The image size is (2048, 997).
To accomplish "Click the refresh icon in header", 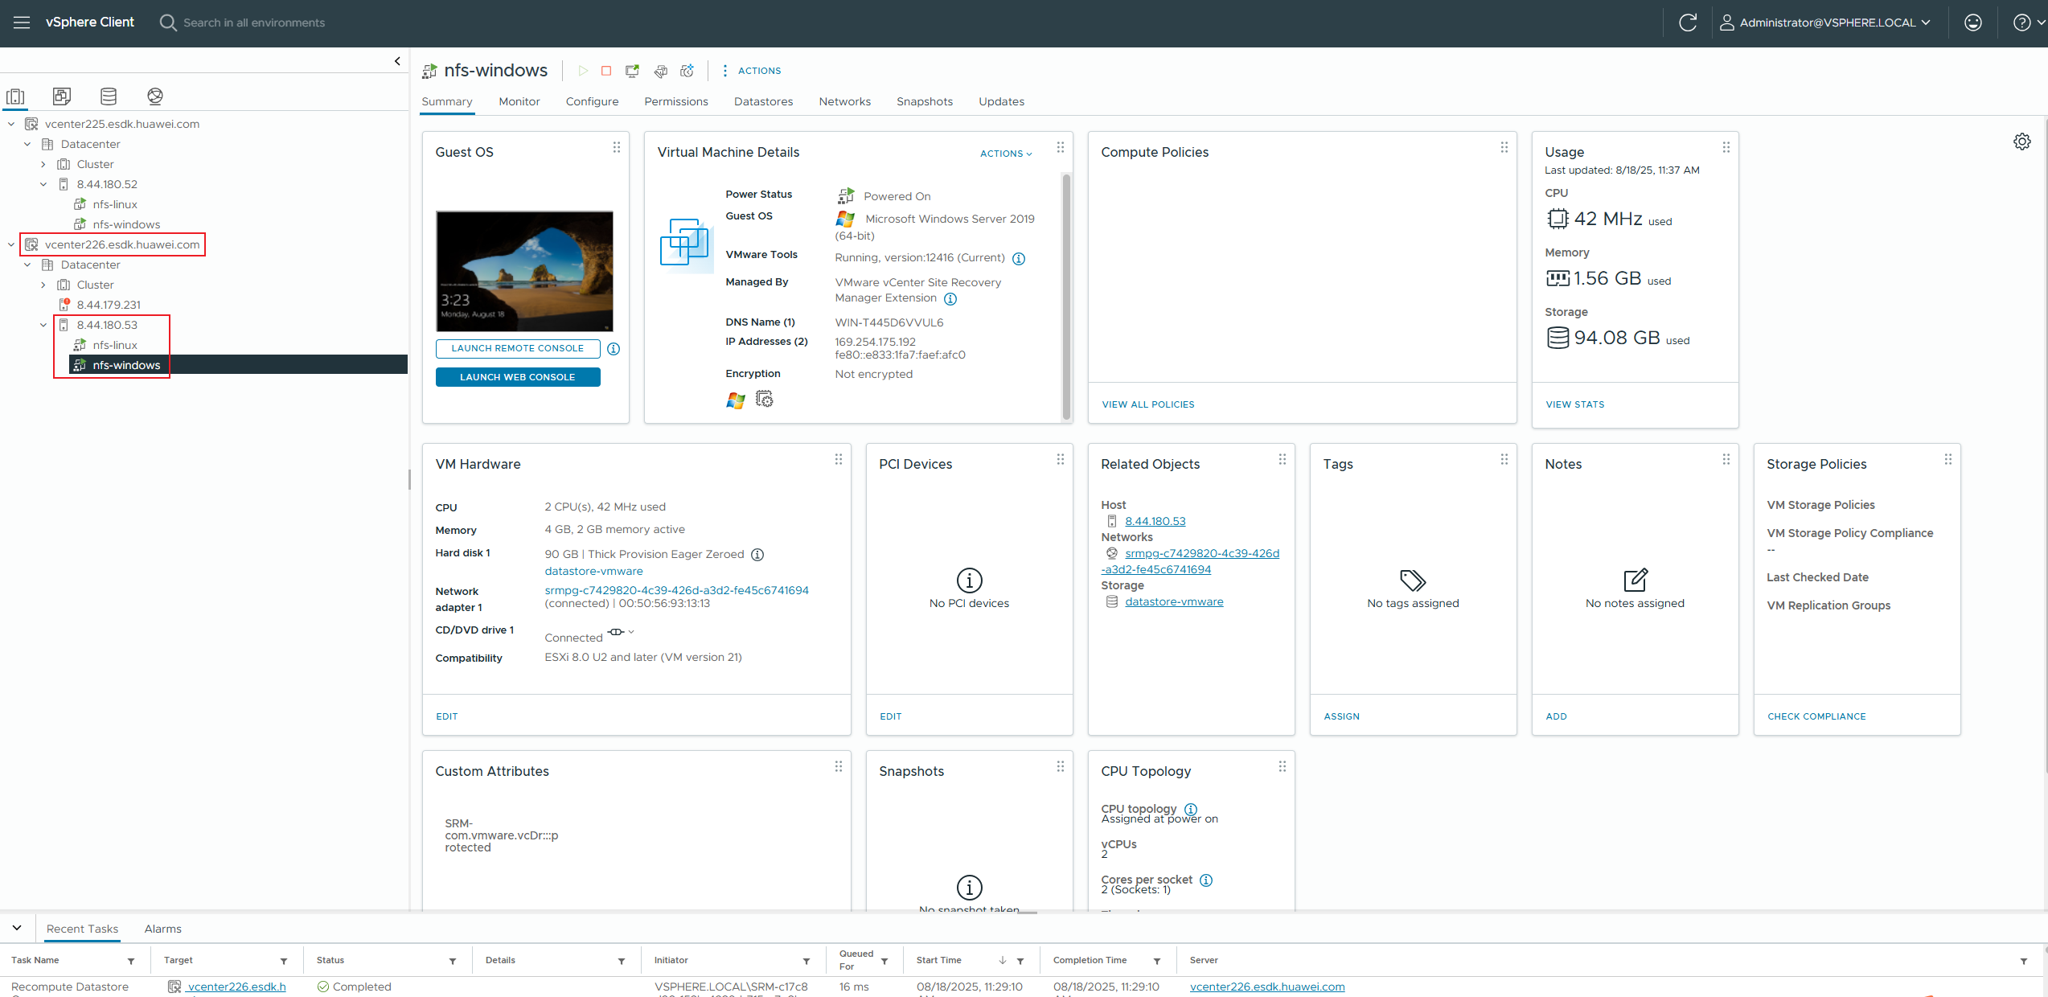I will coord(1688,23).
